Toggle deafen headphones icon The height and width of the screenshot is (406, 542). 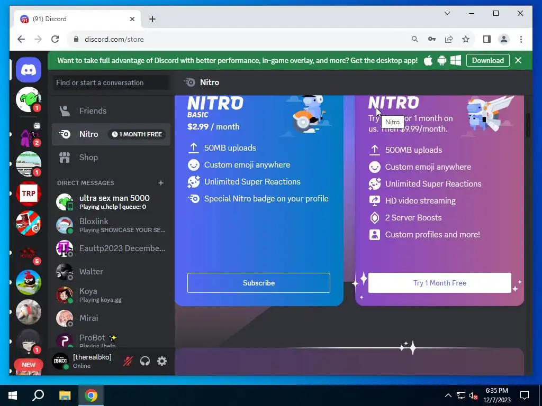(145, 361)
